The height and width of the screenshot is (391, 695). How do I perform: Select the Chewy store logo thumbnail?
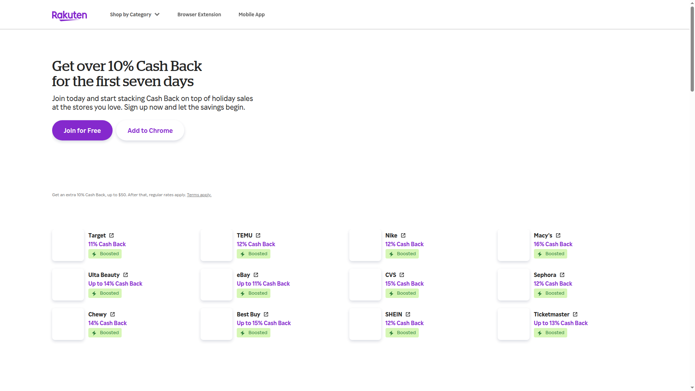[68, 324]
